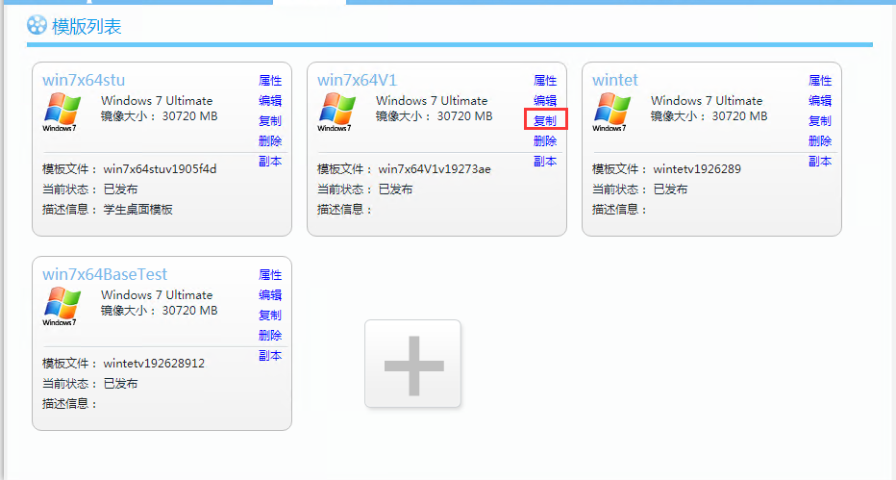Click the Windows 7 logo of wintet
This screenshot has height=480, width=896.
coord(610,112)
